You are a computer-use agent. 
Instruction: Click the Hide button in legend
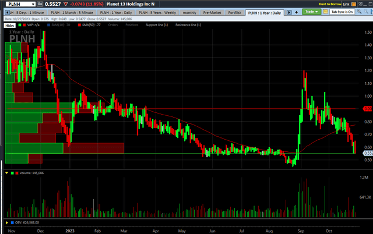9,26
